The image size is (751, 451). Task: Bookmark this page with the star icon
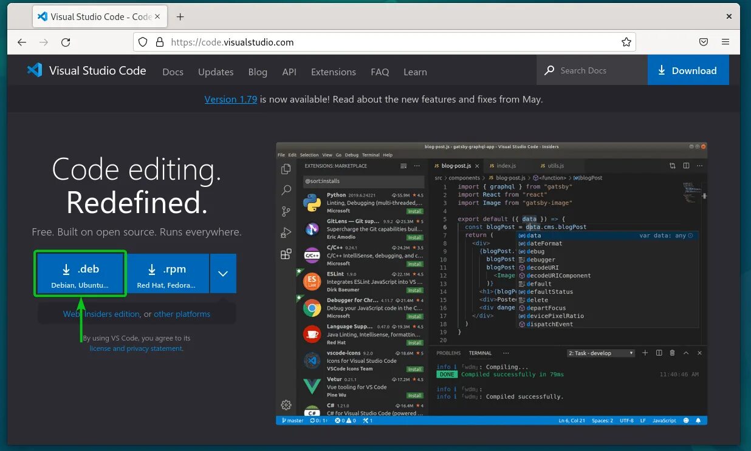tap(626, 42)
